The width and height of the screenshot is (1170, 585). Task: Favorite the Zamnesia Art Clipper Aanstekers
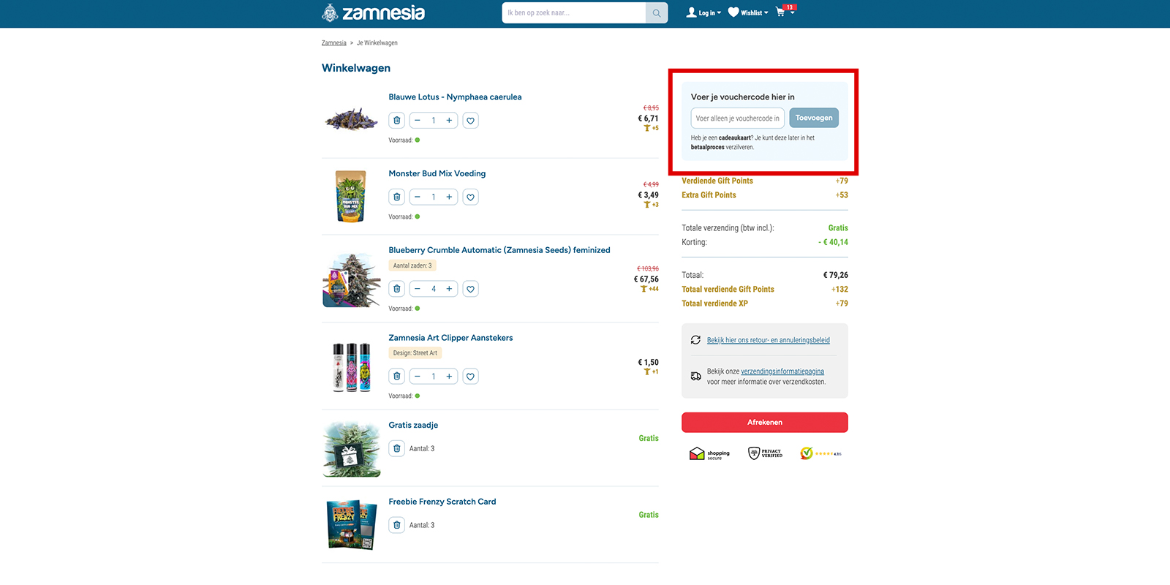(x=471, y=377)
